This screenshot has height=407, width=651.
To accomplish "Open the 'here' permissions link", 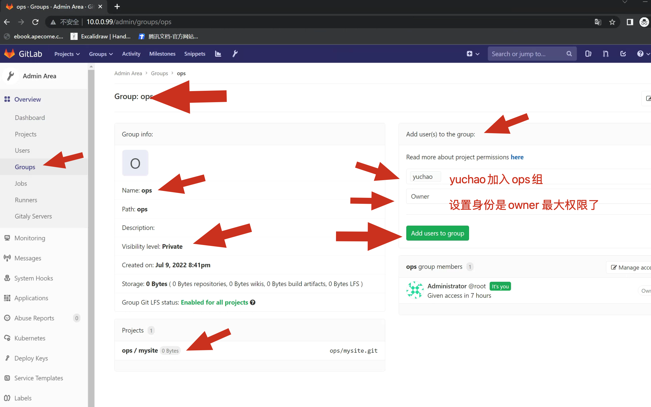I will [x=517, y=157].
